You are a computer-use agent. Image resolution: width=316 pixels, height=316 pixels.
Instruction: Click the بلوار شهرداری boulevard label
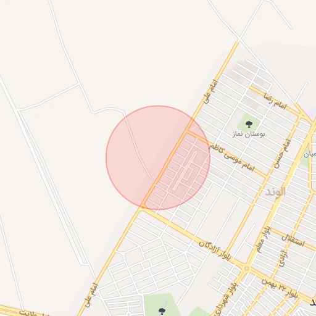tap(225, 299)
